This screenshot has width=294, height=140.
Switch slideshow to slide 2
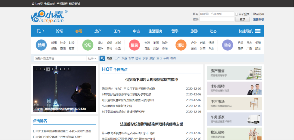click(40, 69)
